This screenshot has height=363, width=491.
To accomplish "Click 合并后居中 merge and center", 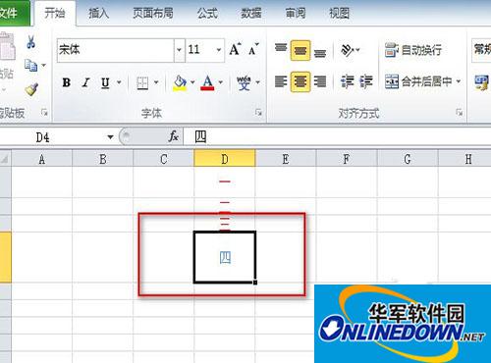I will click(418, 81).
